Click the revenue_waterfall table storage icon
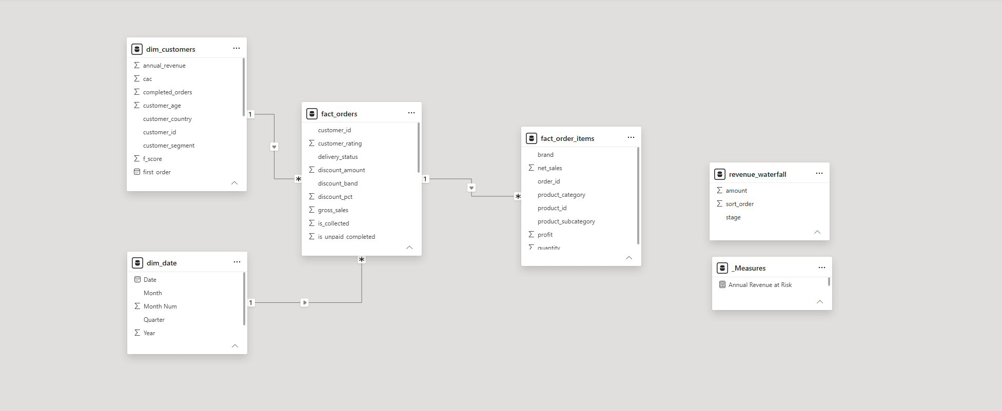This screenshot has height=411, width=1002. click(720, 174)
